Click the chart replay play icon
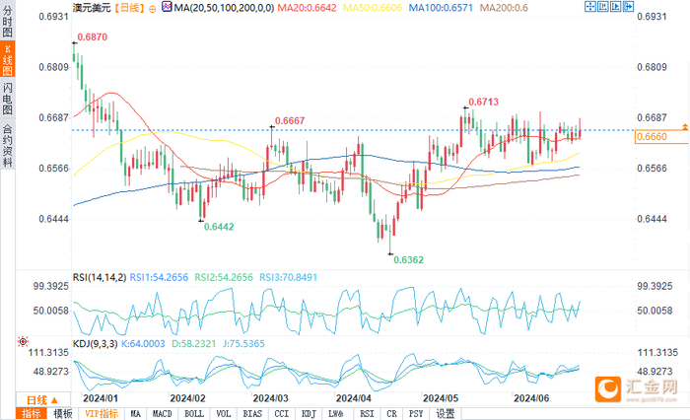 click(x=615, y=6)
